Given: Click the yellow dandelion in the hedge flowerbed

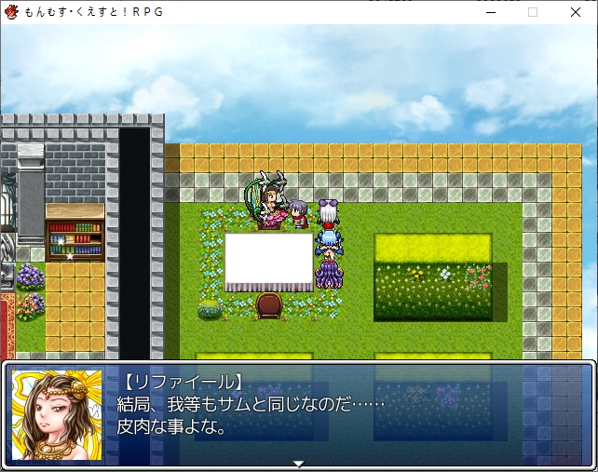Looking at the screenshot, I should [417, 273].
